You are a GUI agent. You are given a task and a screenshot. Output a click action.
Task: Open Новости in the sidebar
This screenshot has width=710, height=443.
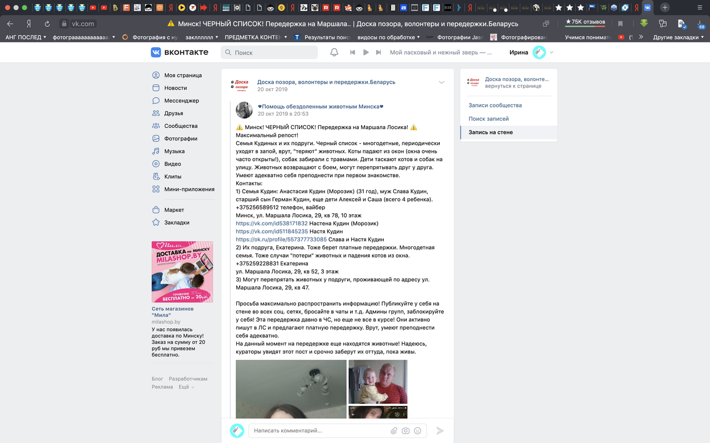click(x=175, y=88)
